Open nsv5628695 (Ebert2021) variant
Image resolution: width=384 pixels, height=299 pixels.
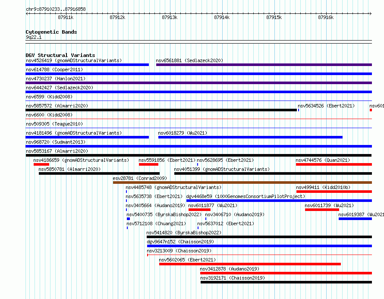tap(225, 160)
